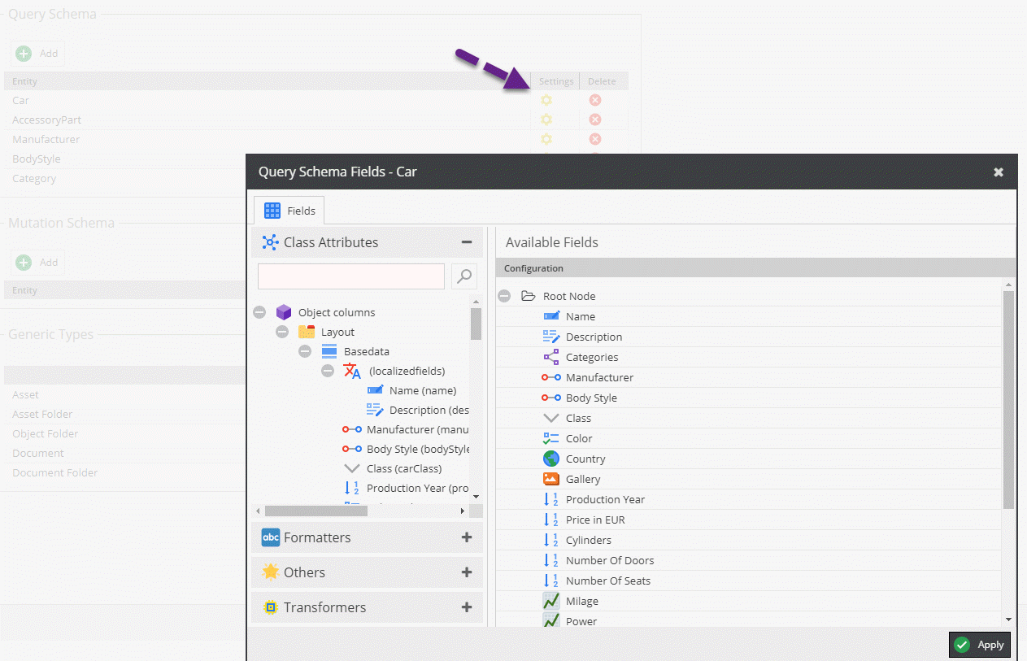Click the Categories relation icon
The height and width of the screenshot is (661, 1027).
[551, 357]
